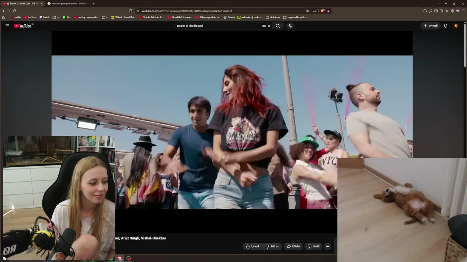467x262 pixels.
Task: Open the "Good Girl" is crazy bookmark
Action: [x=180, y=17]
